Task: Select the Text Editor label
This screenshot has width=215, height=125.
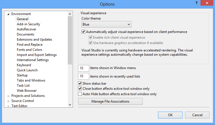Action: (19, 106)
